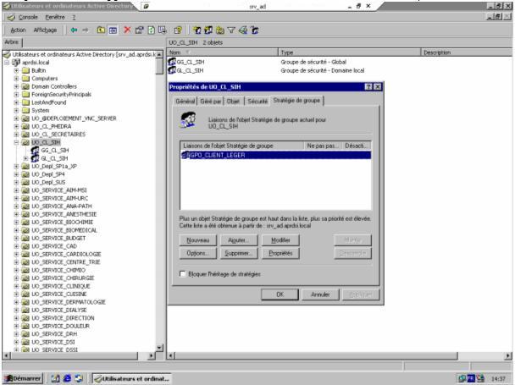The height and width of the screenshot is (385, 515).
Task: Click the Supprimer... button
Action: (239, 253)
